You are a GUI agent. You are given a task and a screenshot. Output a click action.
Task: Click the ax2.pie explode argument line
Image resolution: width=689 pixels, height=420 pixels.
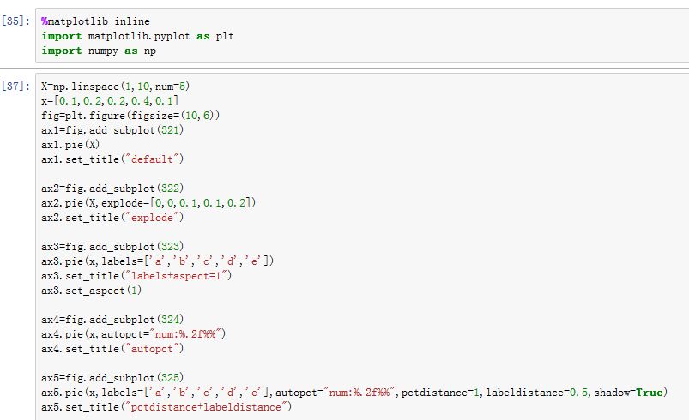(148, 203)
